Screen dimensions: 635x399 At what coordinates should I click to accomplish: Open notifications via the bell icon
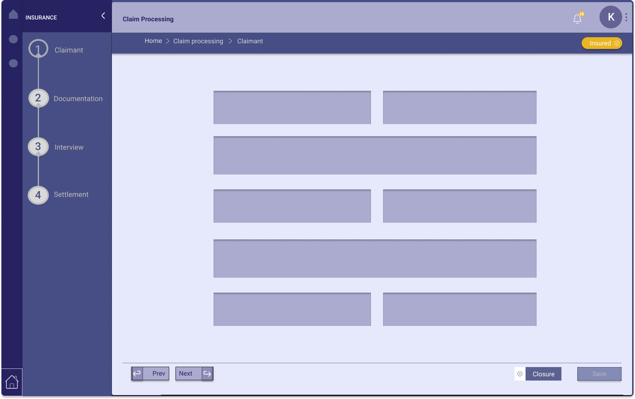[577, 19]
